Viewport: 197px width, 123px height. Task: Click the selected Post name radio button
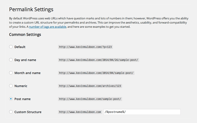pyautogui.click(x=11, y=99)
